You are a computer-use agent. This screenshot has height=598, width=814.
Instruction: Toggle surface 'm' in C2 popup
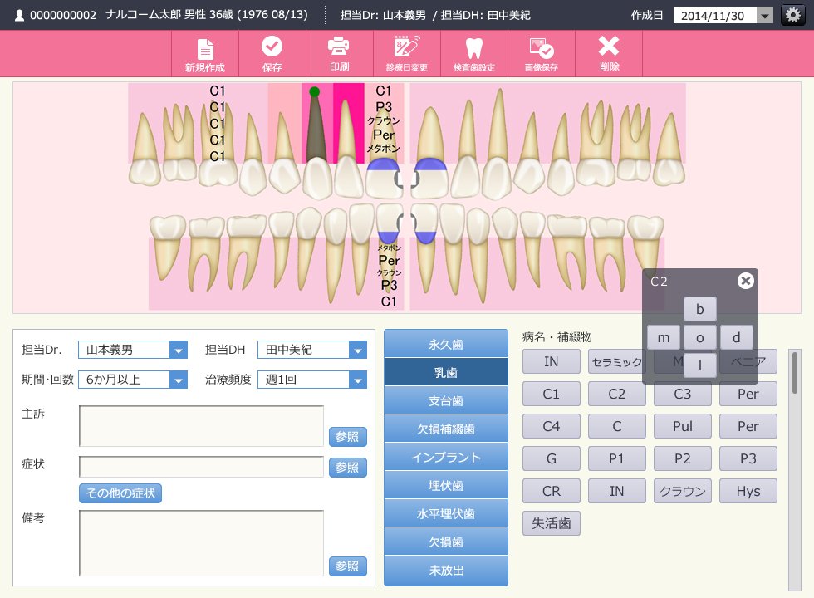(x=664, y=338)
